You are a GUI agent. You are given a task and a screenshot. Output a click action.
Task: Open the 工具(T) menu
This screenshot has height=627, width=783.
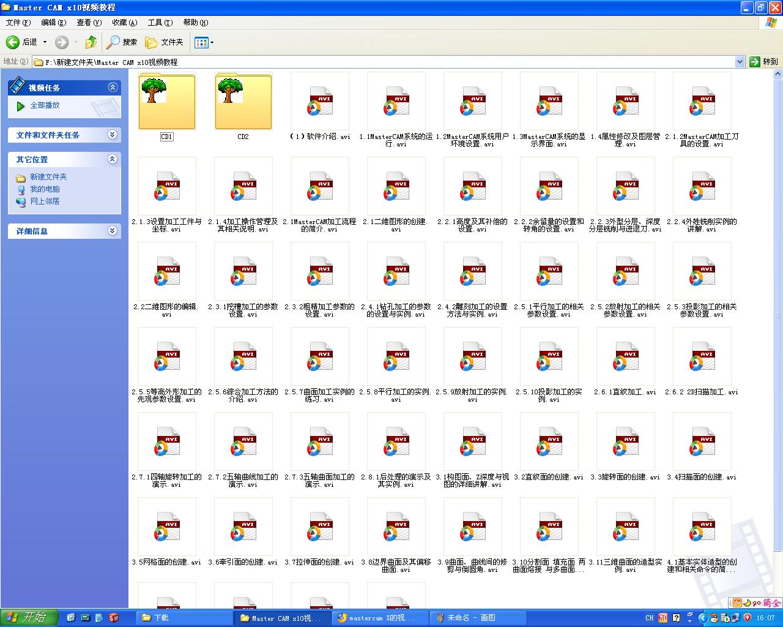click(x=160, y=23)
